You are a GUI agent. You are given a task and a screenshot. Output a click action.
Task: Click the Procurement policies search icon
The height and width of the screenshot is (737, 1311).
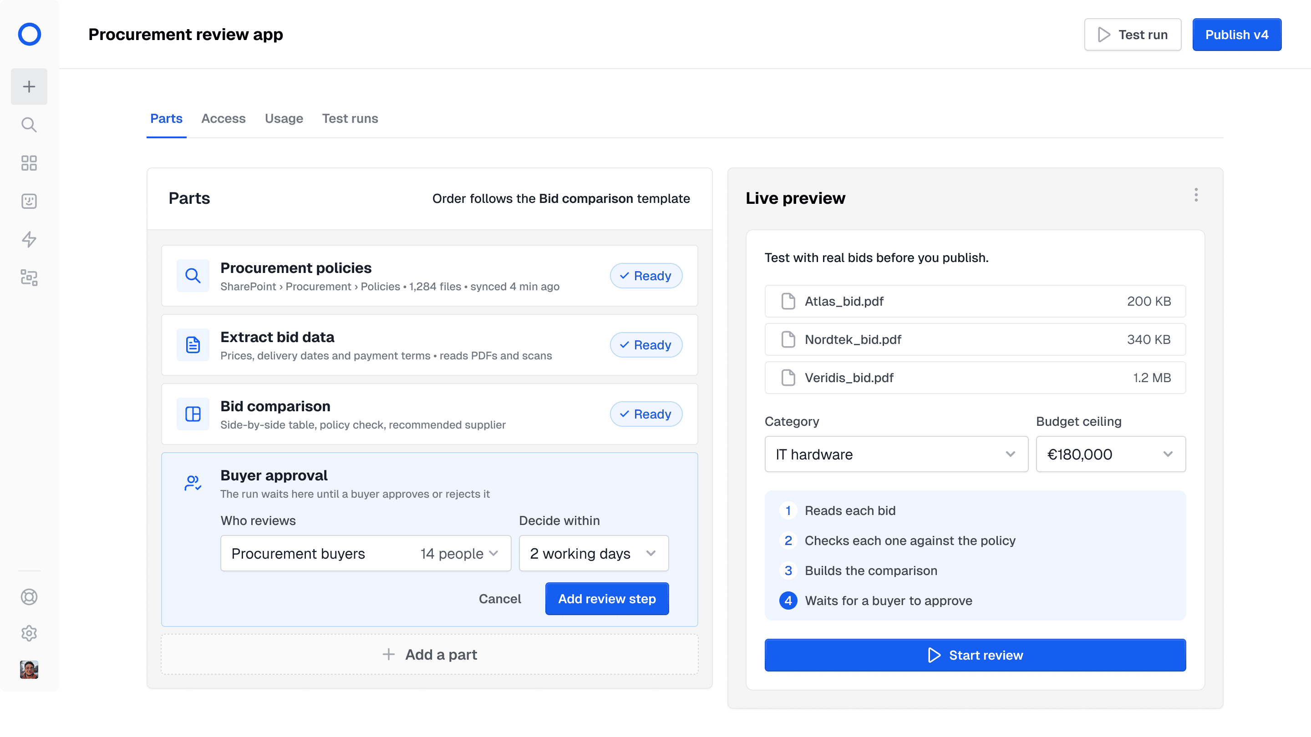tap(193, 276)
